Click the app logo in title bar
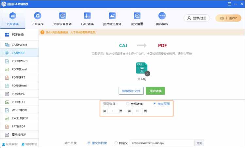This screenshot has width=245, height=148. pos(4,4)
